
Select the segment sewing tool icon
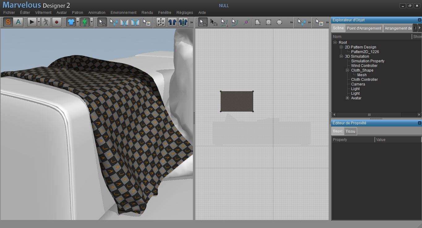pos(124,22)
